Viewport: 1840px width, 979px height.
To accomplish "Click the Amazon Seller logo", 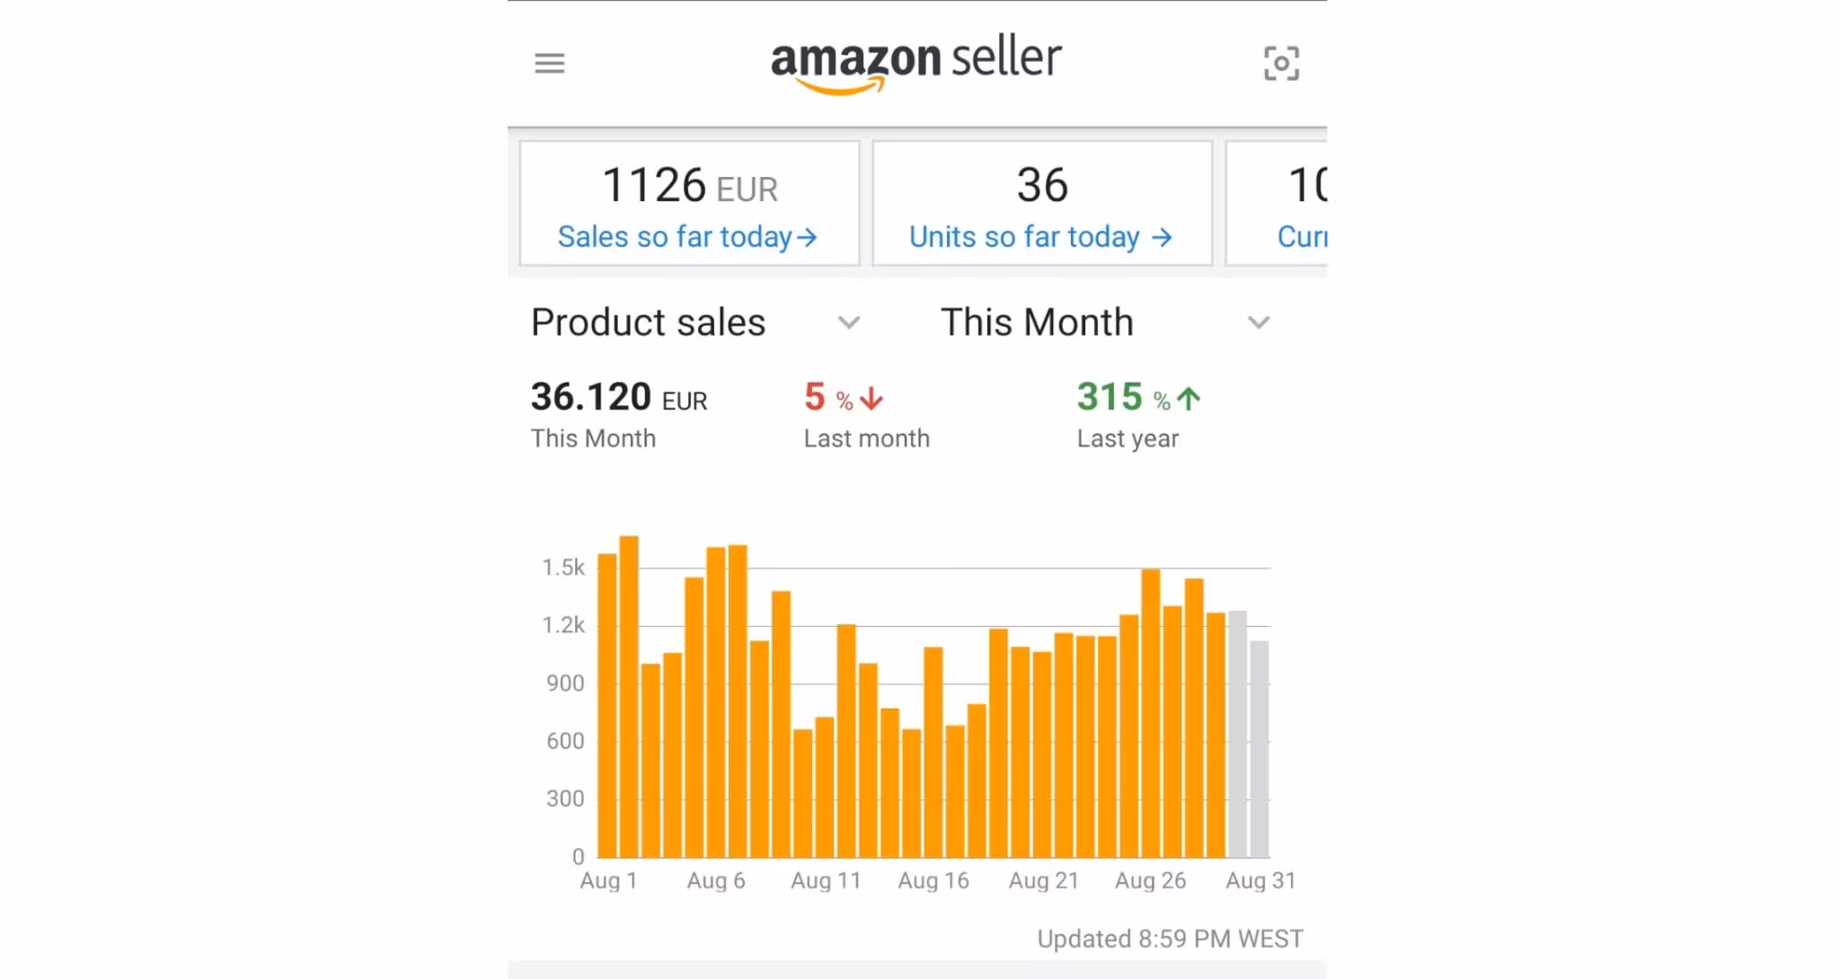I will point(916,65).
